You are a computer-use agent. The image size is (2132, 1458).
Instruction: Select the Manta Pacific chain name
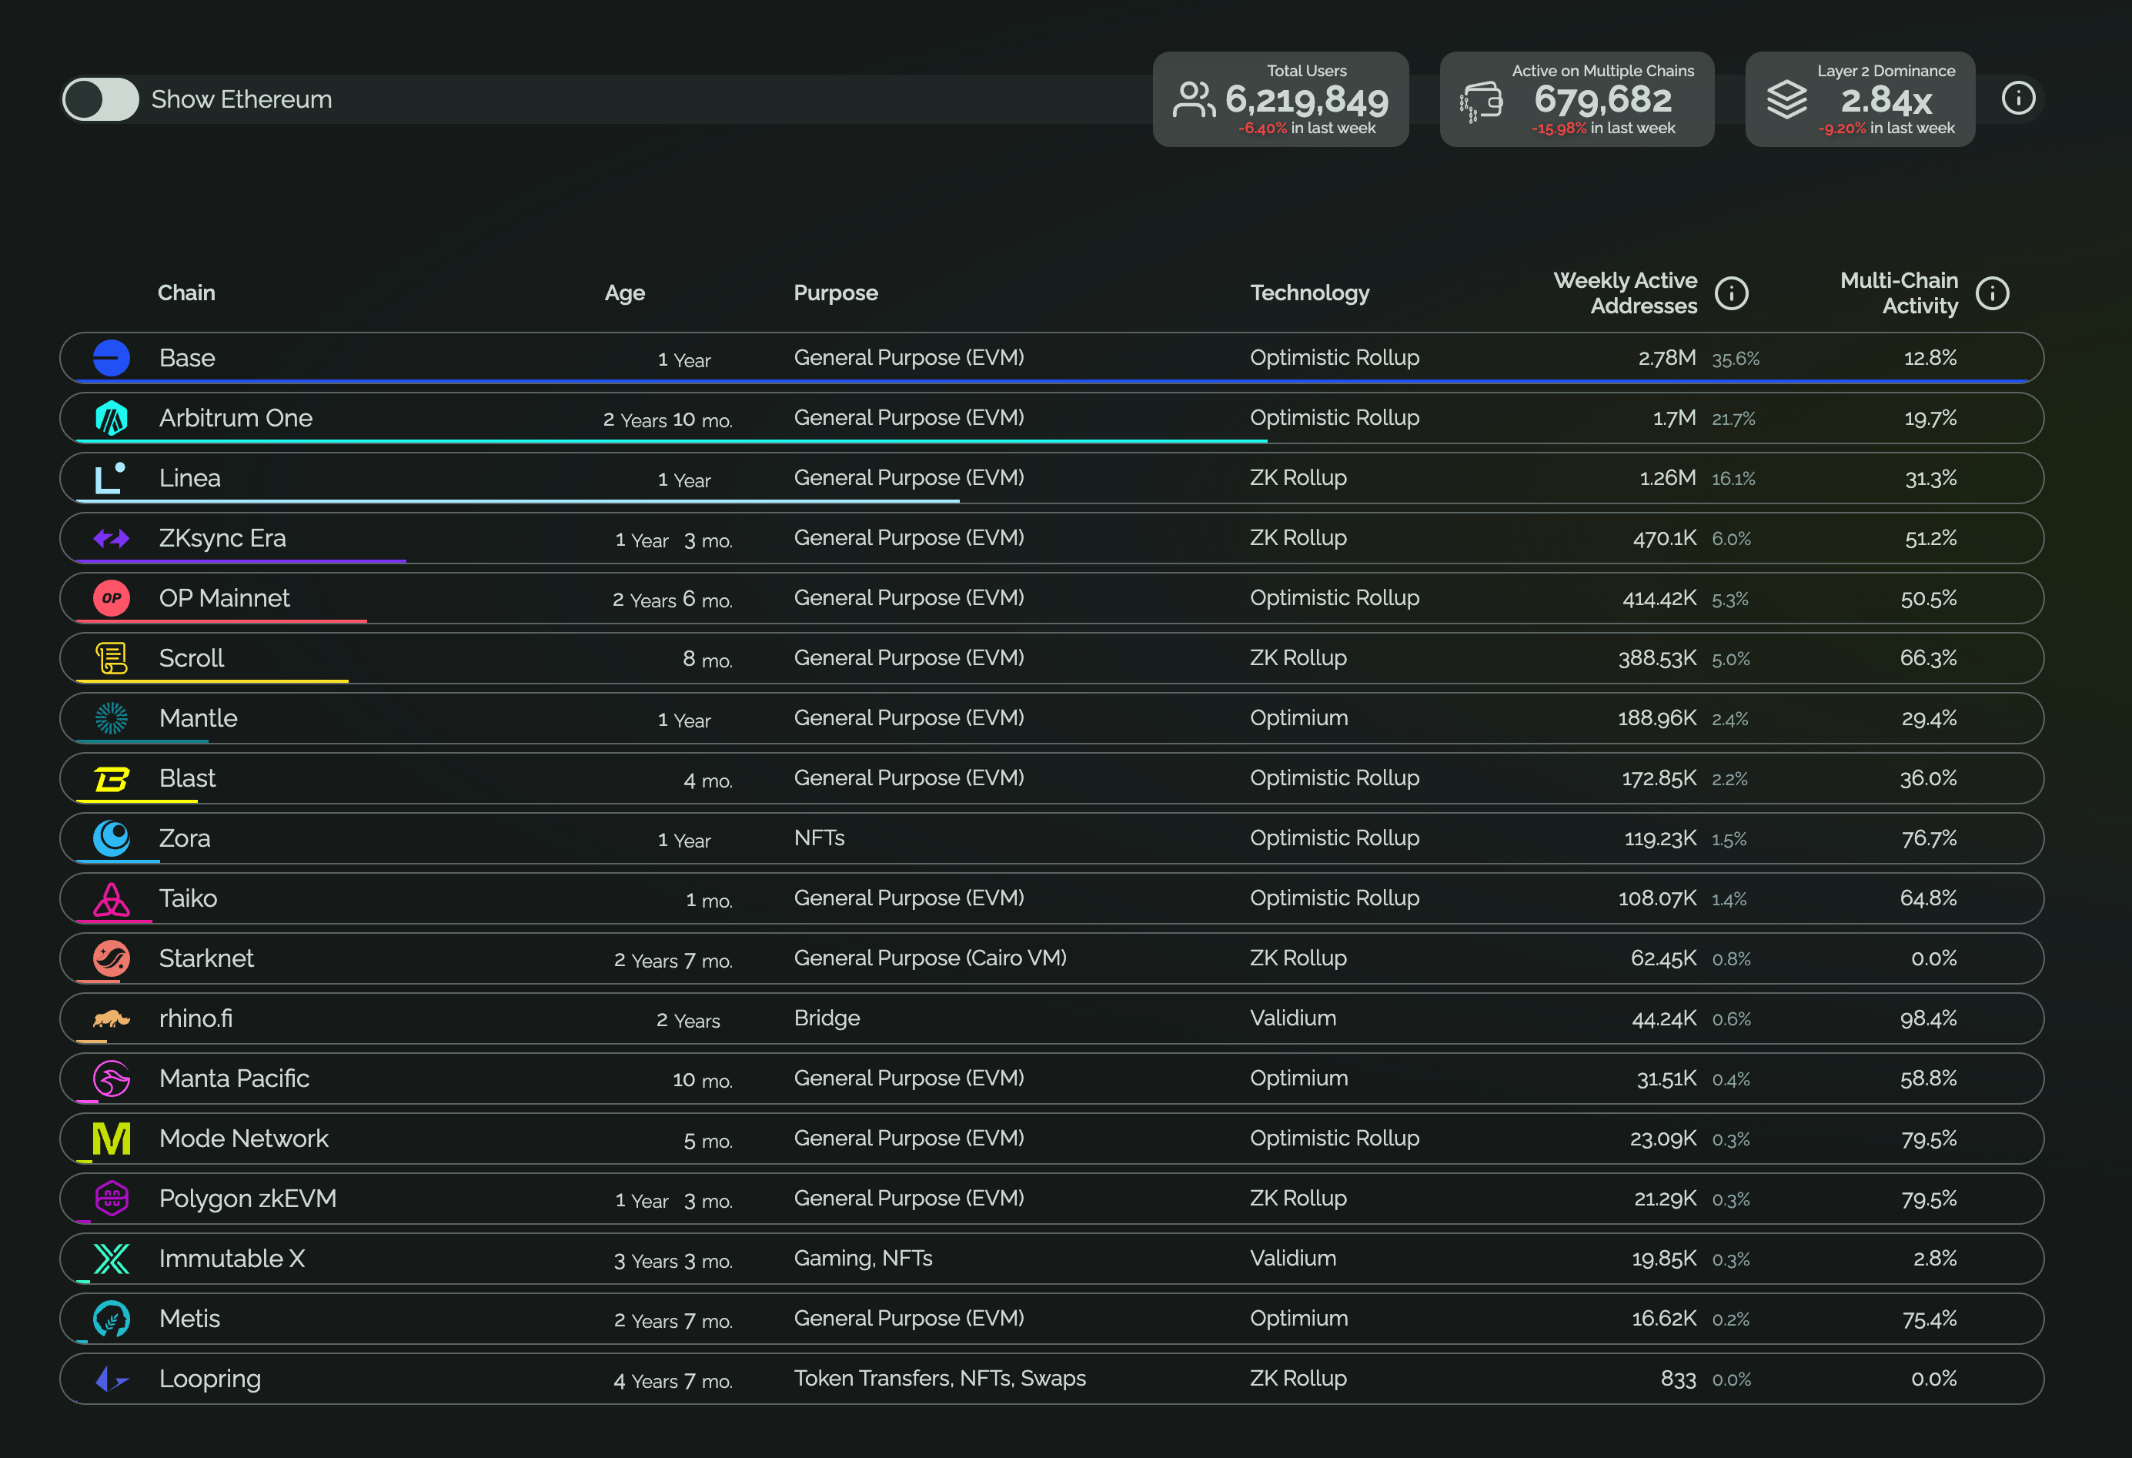234,1078
